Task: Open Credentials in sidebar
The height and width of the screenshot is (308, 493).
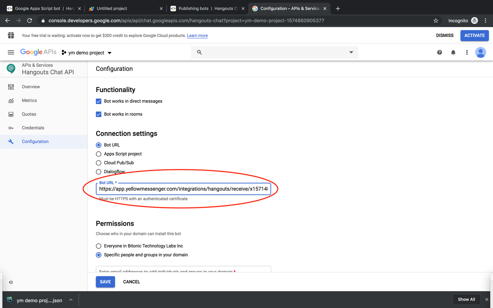Action: (33, 128)
